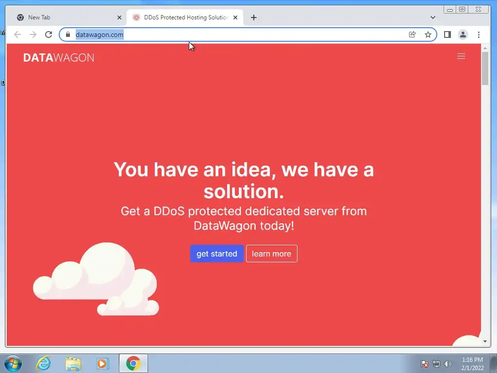Click the browser back arrow
497x373 pixels.
click(x=17, y=34)
